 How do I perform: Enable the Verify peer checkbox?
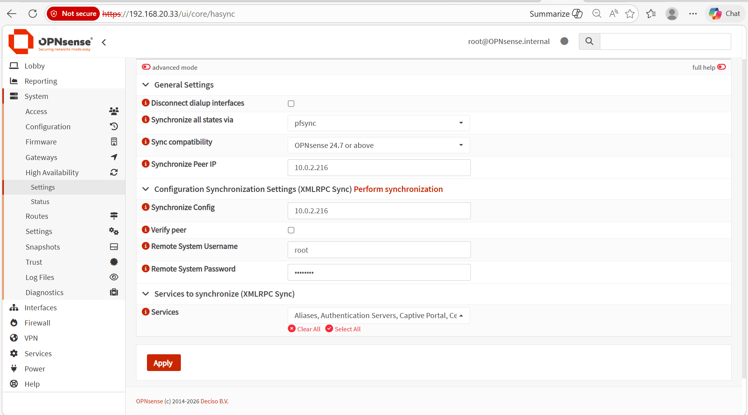(291, 230)
